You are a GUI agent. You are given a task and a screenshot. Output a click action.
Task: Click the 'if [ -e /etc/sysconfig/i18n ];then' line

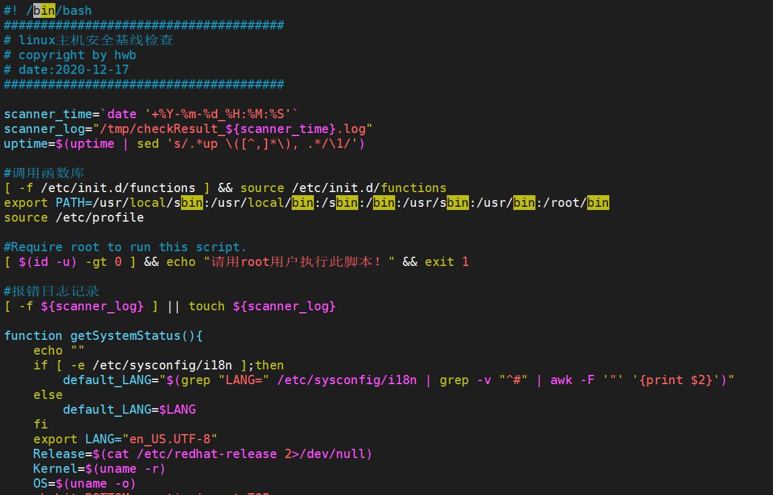pyautogui.click(x=159, y=365)
